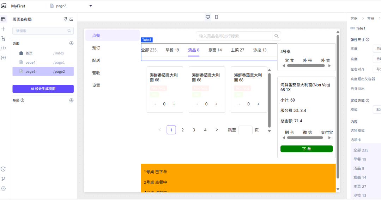This screenshot has height=200, width=381.
Task: Click the dish list vertical scrollbar
Action: [269, 101]
